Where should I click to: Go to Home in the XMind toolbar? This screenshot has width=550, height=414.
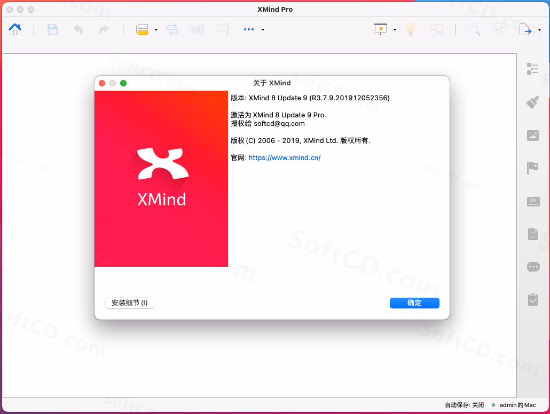pyautogui.click(x=15, y=29)
